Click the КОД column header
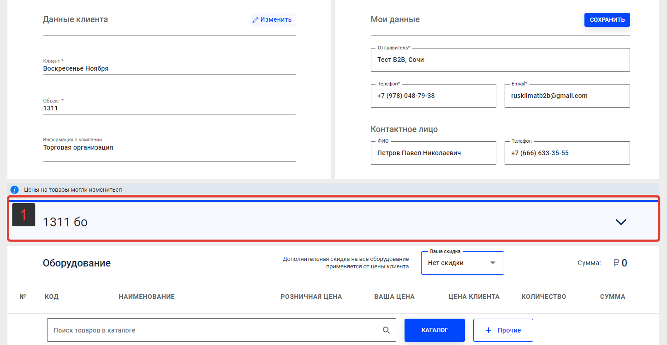Image resolution: width=667 pixels, height=345 pixels. point(52,297)
